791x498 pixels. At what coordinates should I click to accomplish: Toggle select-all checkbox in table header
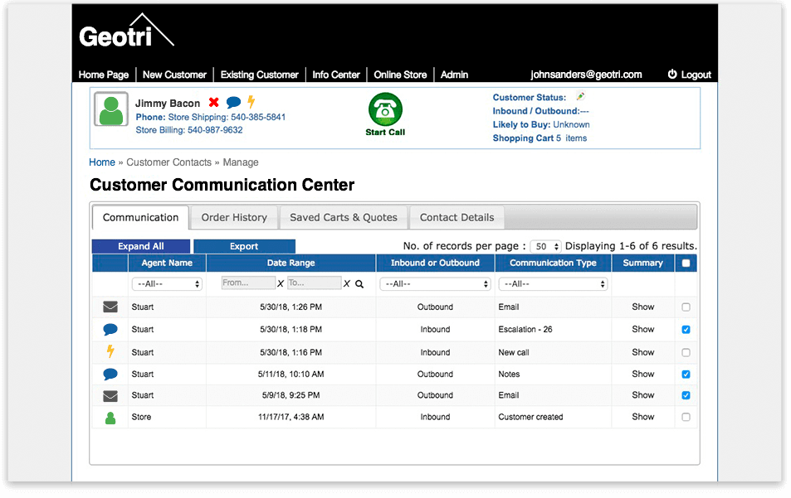(686, 263)
